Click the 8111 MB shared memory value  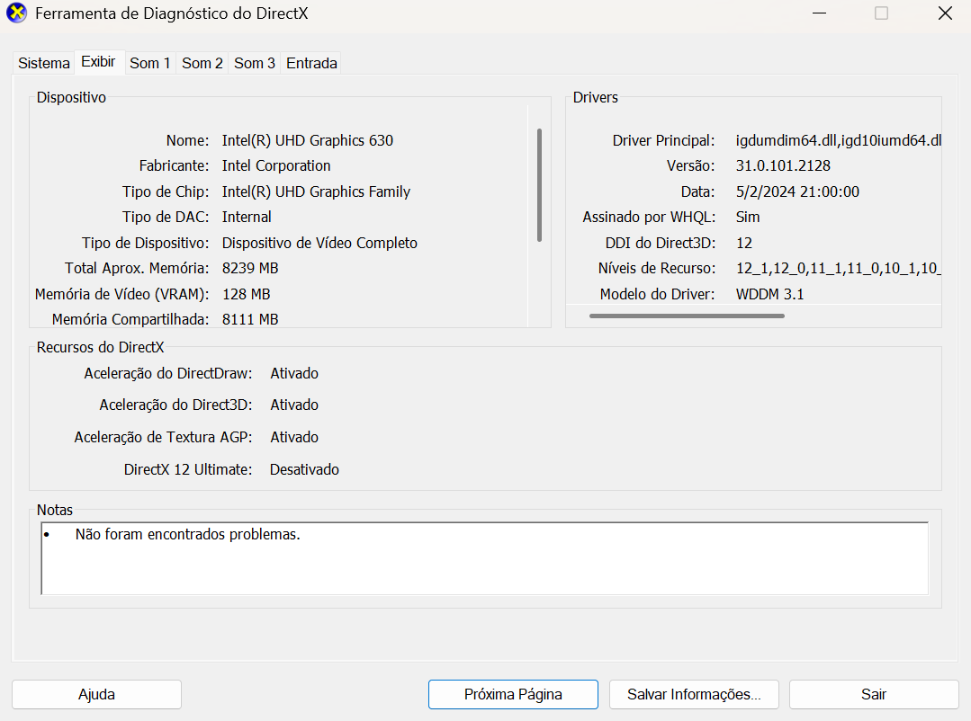point(250,319)
